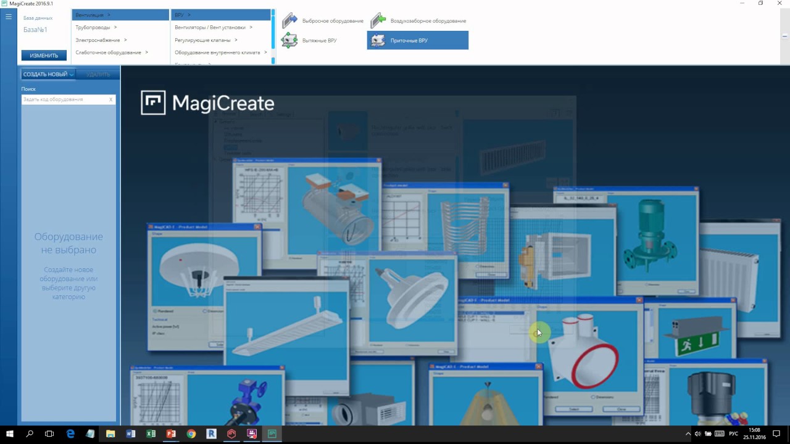Viewport: 790px width, 444px height.
Task: Launch Microsoft Edge from the taskbar
Action: (70, 434)
